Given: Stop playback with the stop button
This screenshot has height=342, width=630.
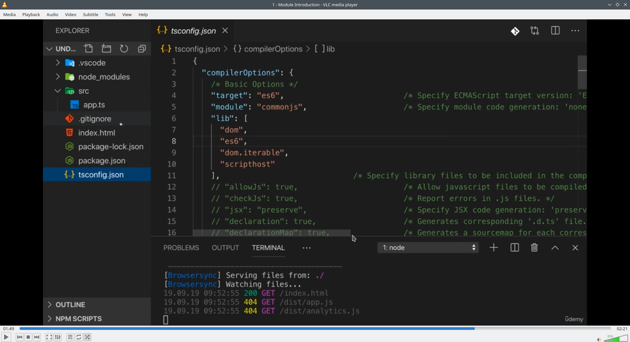Looking at the screenshot, I should [29, 337].
